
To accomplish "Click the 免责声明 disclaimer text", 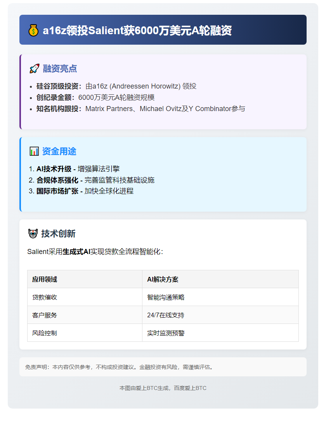I will (x=120, y=367).
